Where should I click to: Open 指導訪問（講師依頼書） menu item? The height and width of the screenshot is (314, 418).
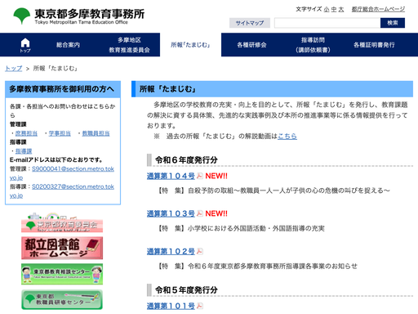pyautogui.click(x=313, y=45)
